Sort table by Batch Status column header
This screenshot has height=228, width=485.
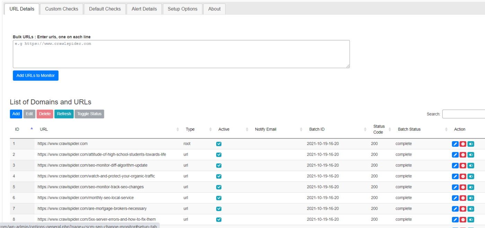pyautogui.click(x=421, y=129)
